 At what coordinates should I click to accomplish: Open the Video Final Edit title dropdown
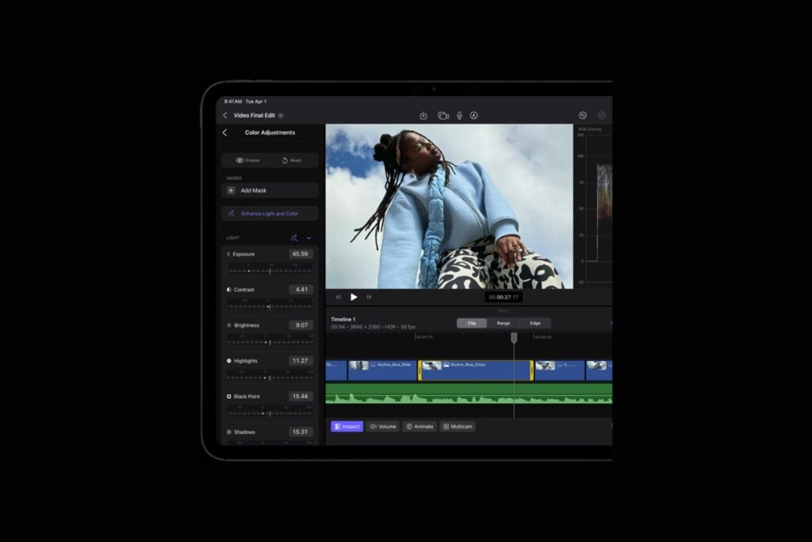tap(281, 116)
